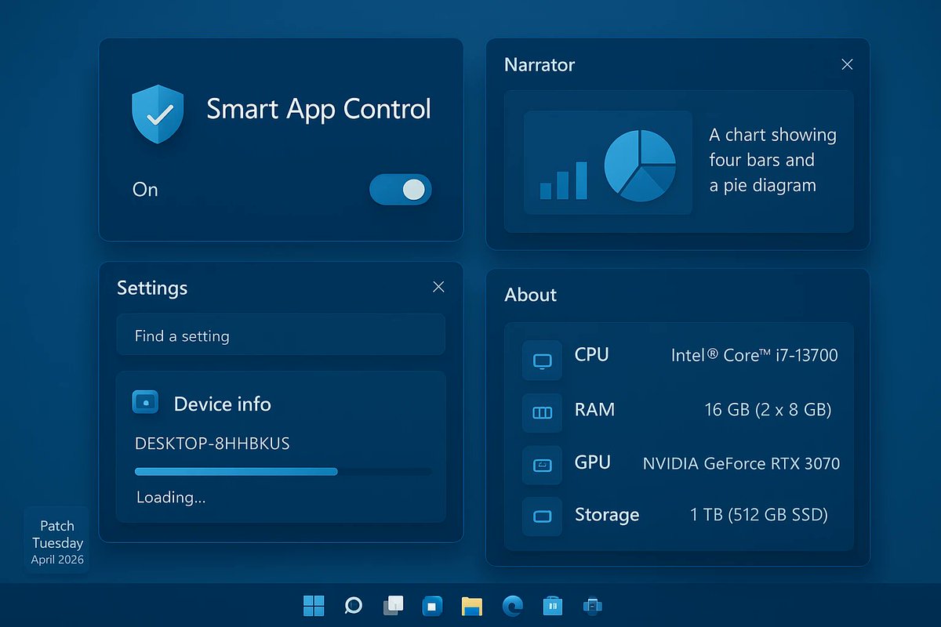The image size is (941, 627).
Task: Click the Narrator description text about the chart
Action: coord(772,160)
